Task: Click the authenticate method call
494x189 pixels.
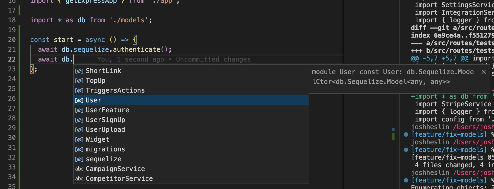Action: click(137, 50)
